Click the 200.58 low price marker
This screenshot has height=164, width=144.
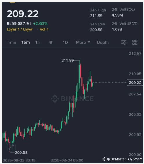[21, 152]
